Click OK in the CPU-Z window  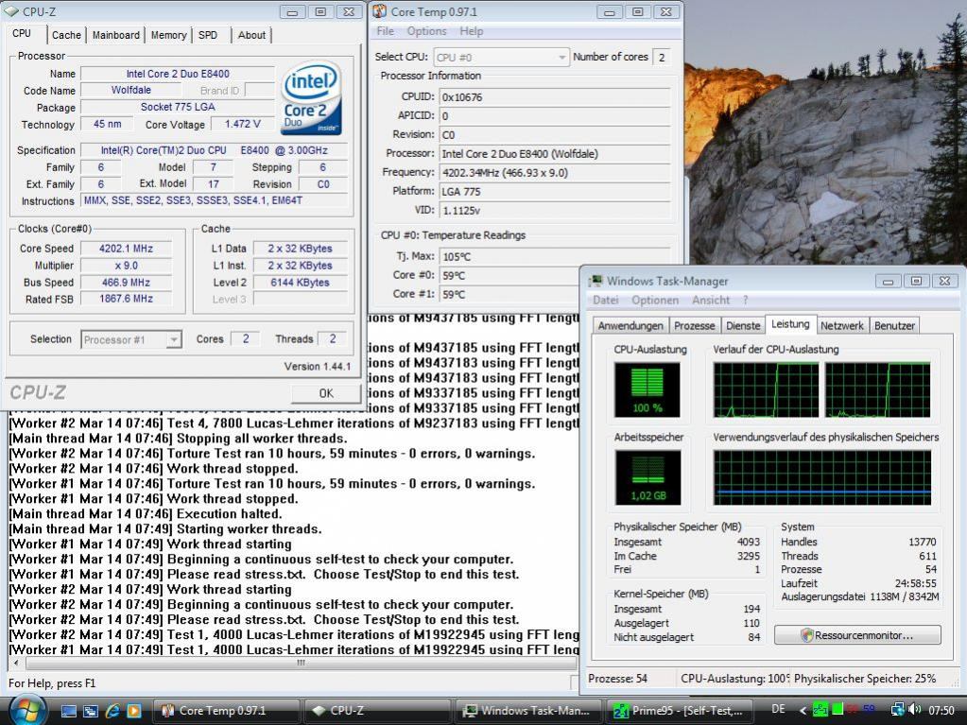pyautogui.click(x=325, y=393)
